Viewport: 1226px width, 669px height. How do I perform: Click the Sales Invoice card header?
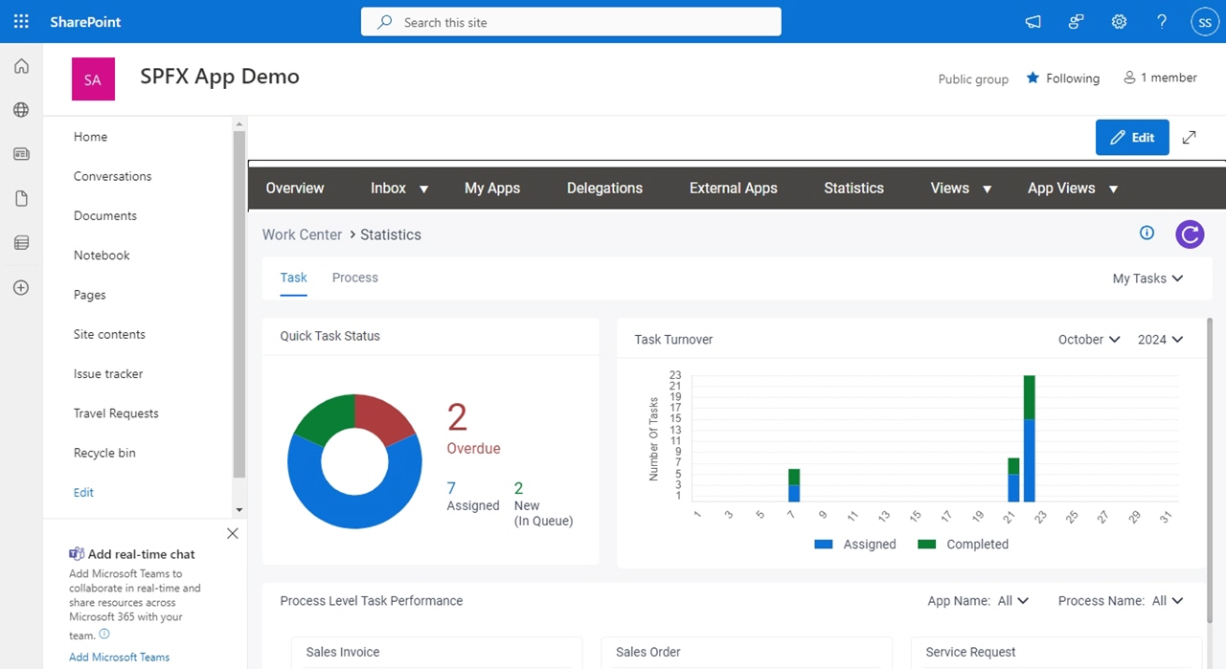(x=437, y=652)
